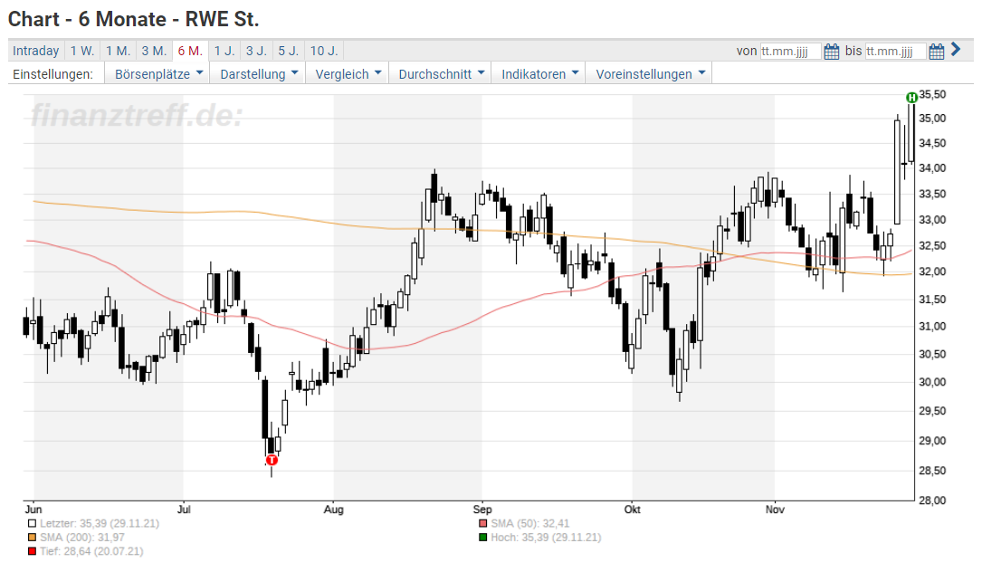Click the 'SMA (200): 31,97' legend text

[82, 538]
